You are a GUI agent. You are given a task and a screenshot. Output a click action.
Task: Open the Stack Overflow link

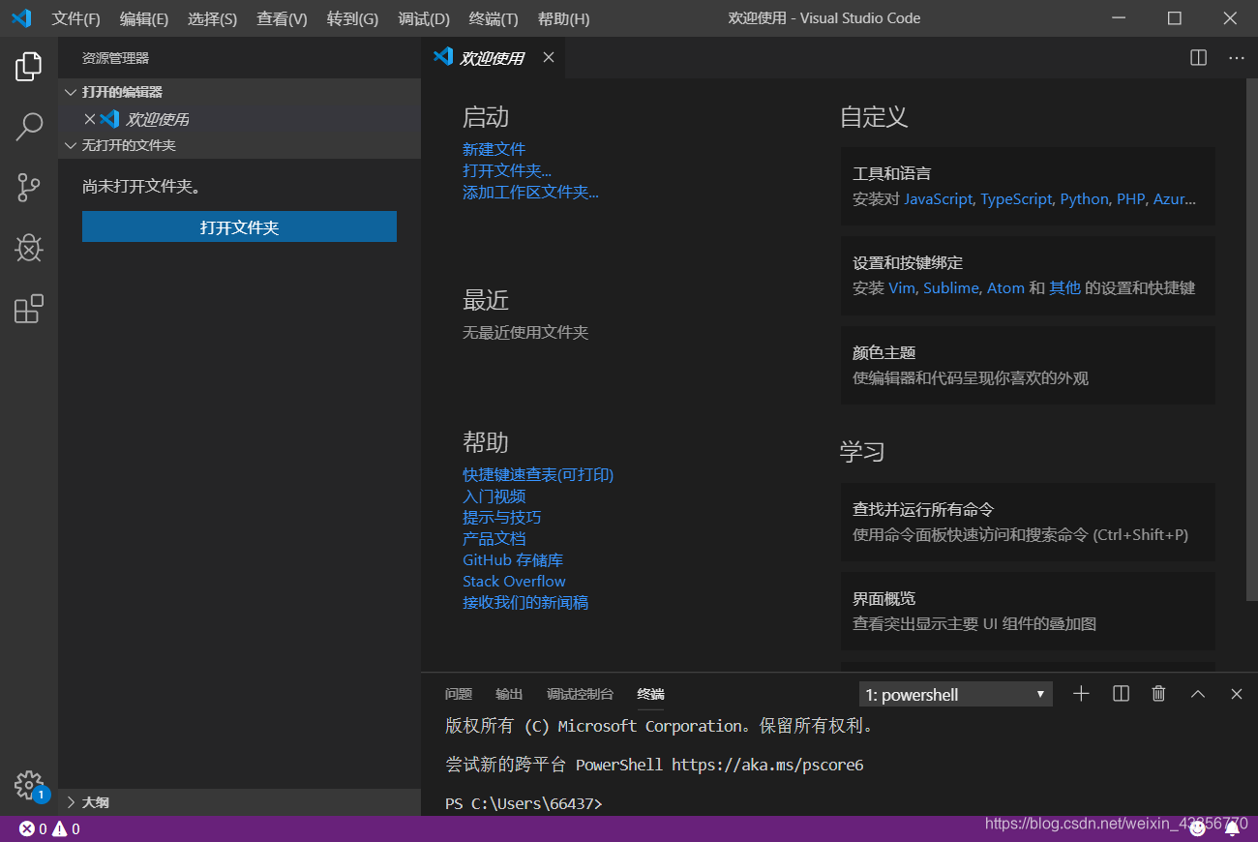coord(514,581)
